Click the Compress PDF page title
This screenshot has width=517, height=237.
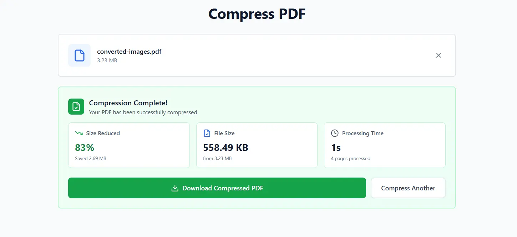(x=257, y=14)
